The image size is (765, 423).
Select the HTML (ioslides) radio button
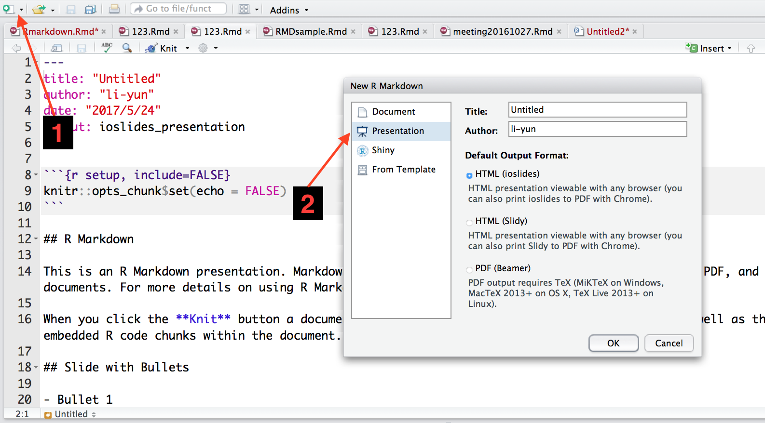[469, 176]
